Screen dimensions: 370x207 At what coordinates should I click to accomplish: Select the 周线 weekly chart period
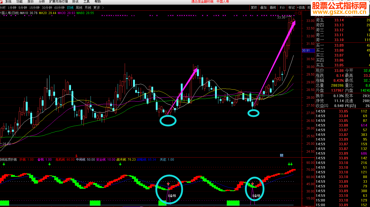pos(79,8)
